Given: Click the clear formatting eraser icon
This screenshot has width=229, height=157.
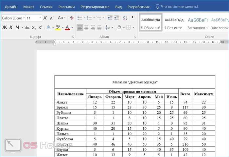Looking at the screenshot, I should point(72,18).
